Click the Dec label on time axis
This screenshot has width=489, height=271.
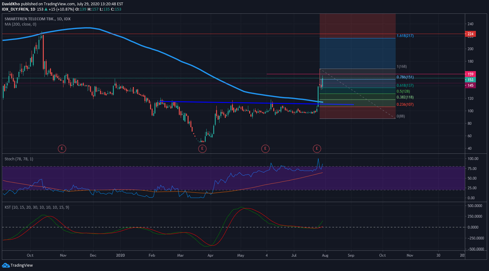pos(93,255)
